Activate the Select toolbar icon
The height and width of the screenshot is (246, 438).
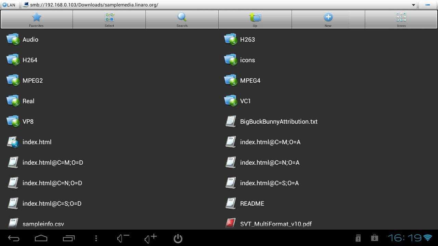tap(109, 19)
